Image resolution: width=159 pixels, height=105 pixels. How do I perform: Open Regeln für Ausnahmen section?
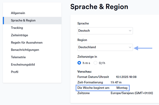point(27,42)
